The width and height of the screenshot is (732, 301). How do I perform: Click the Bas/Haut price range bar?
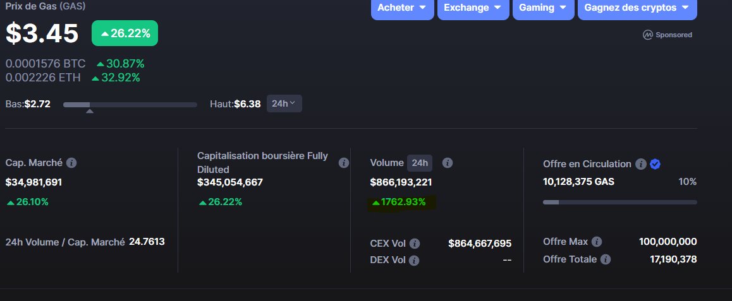(x=130, y=105)
